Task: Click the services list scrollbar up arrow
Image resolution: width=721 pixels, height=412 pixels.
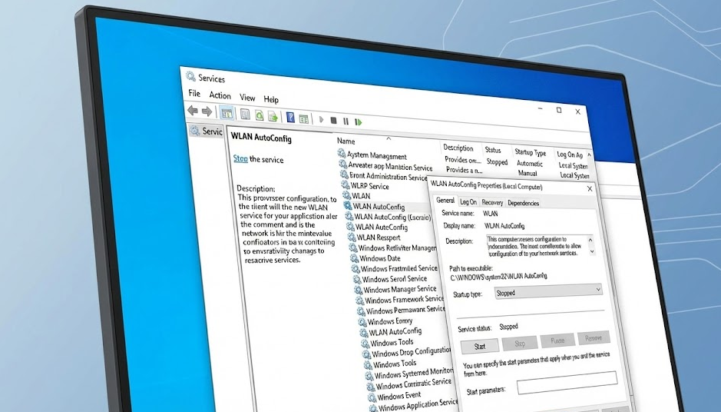Action: click(x=589, y=155)
